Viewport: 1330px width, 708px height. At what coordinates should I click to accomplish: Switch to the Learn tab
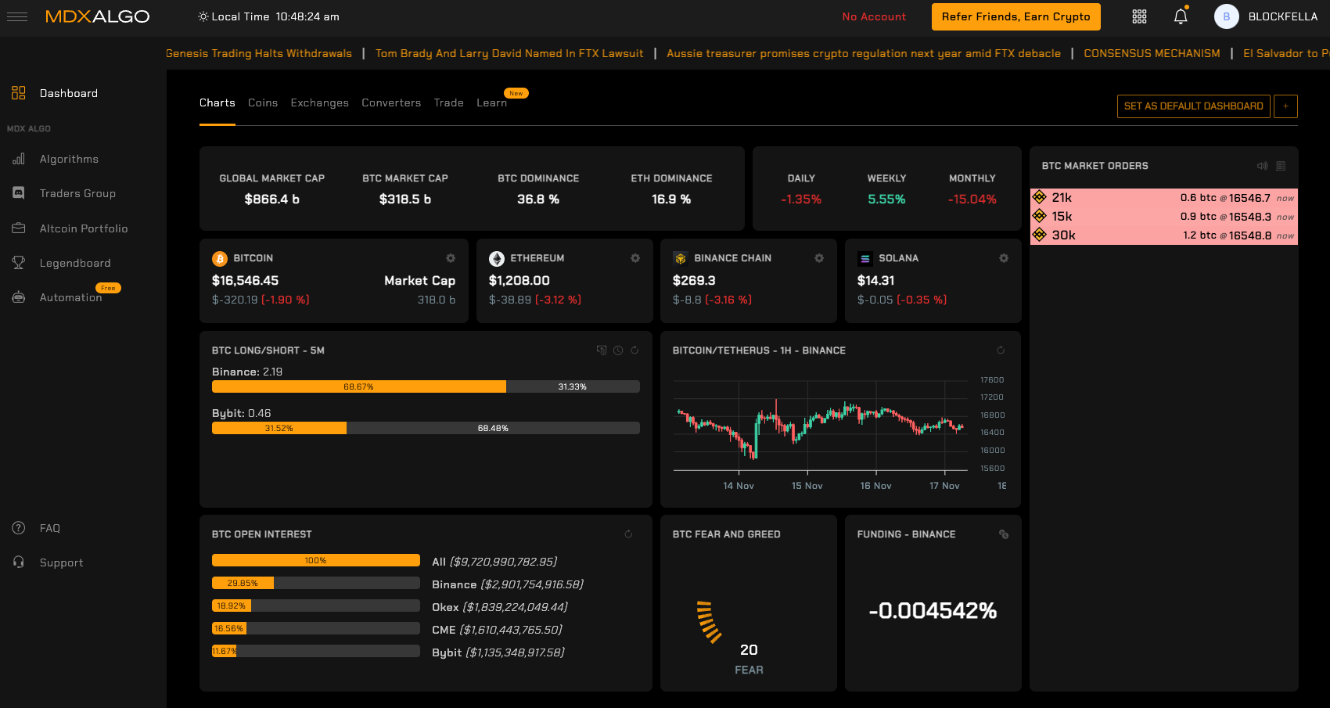(x=492, y=103)
